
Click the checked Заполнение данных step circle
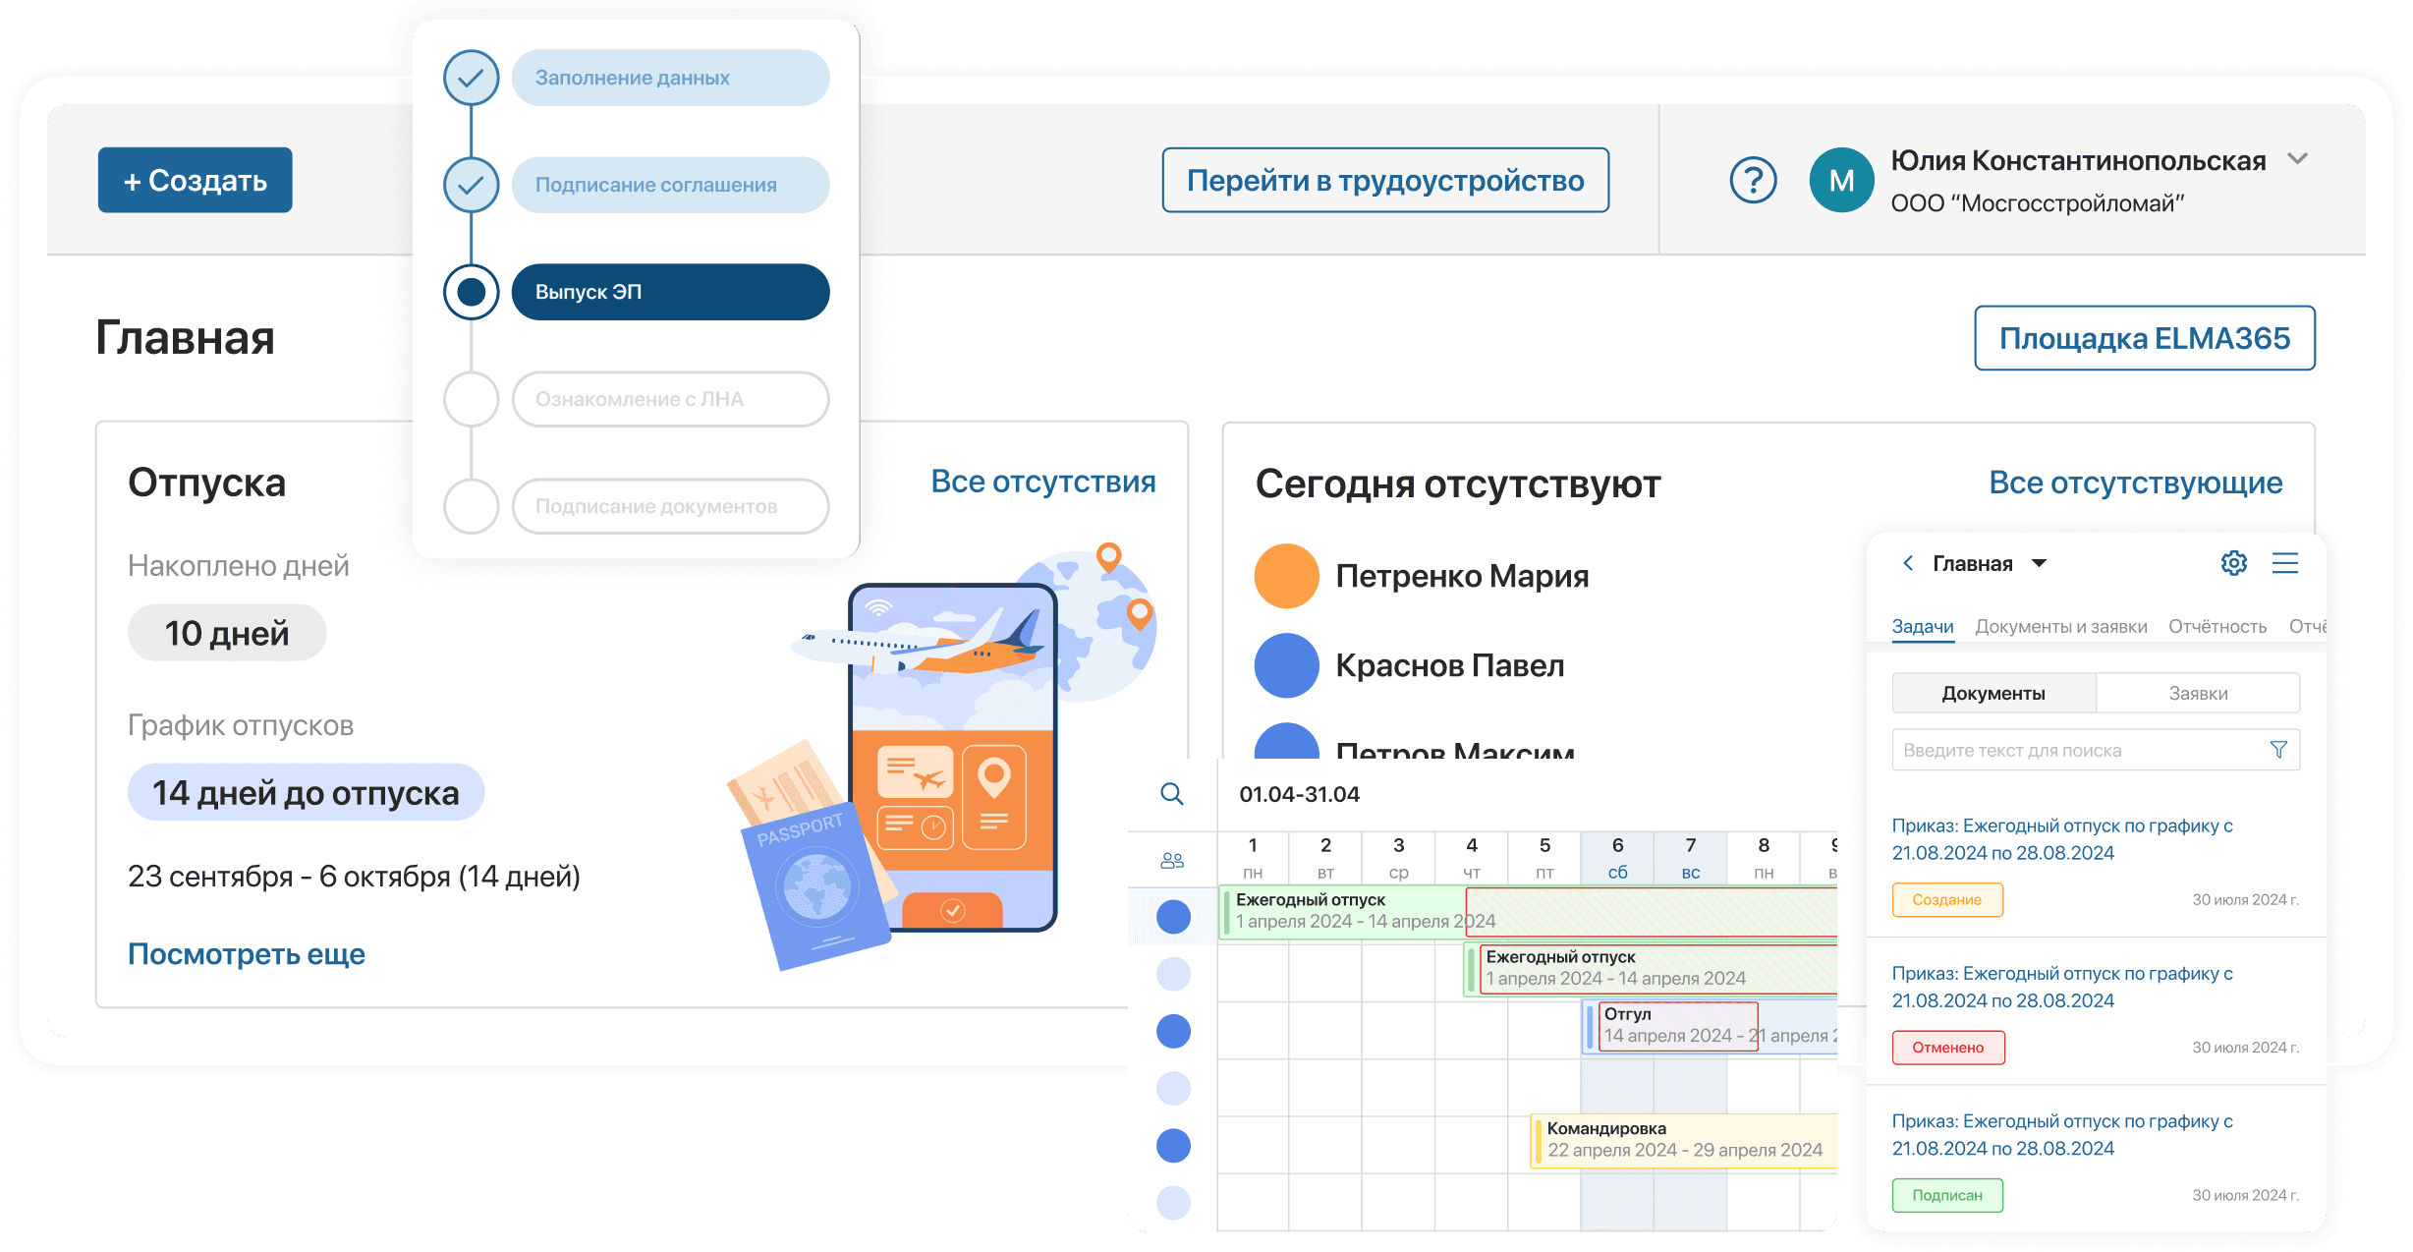(472, 78)
